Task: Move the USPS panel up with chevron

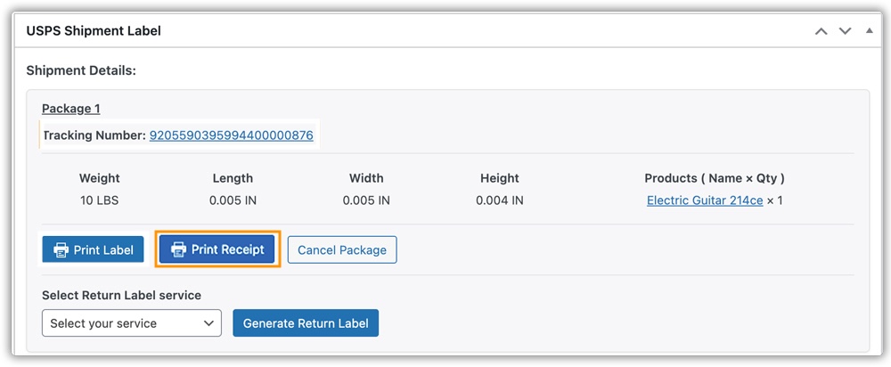Action: point(822,30)
